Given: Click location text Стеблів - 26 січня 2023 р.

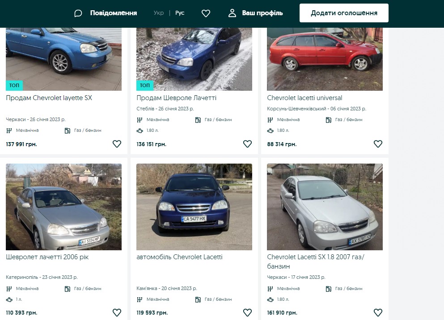Looking at the screenshot, I should click(x=165, y=109).
